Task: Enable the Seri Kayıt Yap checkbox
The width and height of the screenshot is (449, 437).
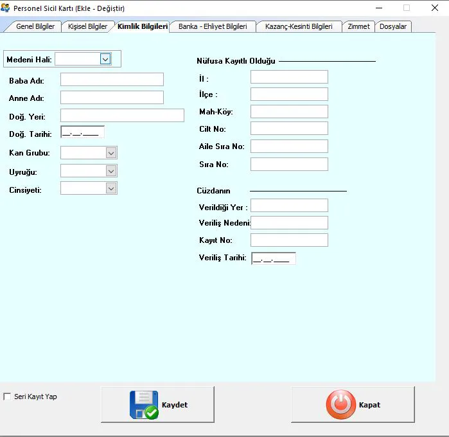Action: (x=8, y=397)
